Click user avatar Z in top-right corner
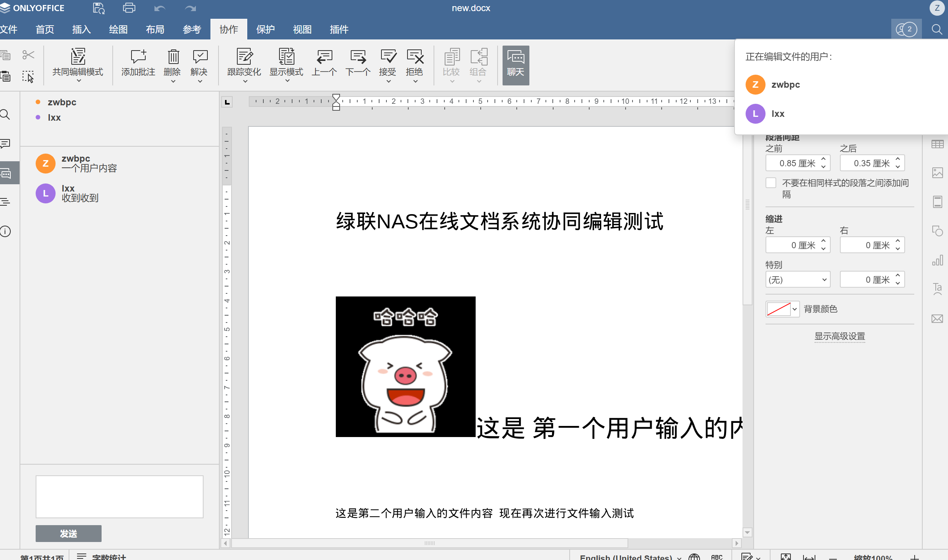The image size is (948, 560). (x=937, y=8)
